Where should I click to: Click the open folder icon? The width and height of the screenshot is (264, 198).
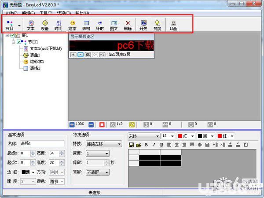pyautogui.click(x=139, y=145)
